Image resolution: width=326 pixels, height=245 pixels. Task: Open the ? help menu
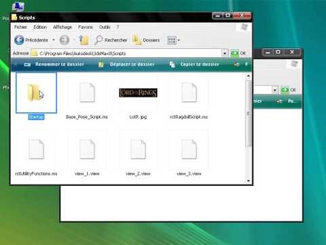[117, 27]
